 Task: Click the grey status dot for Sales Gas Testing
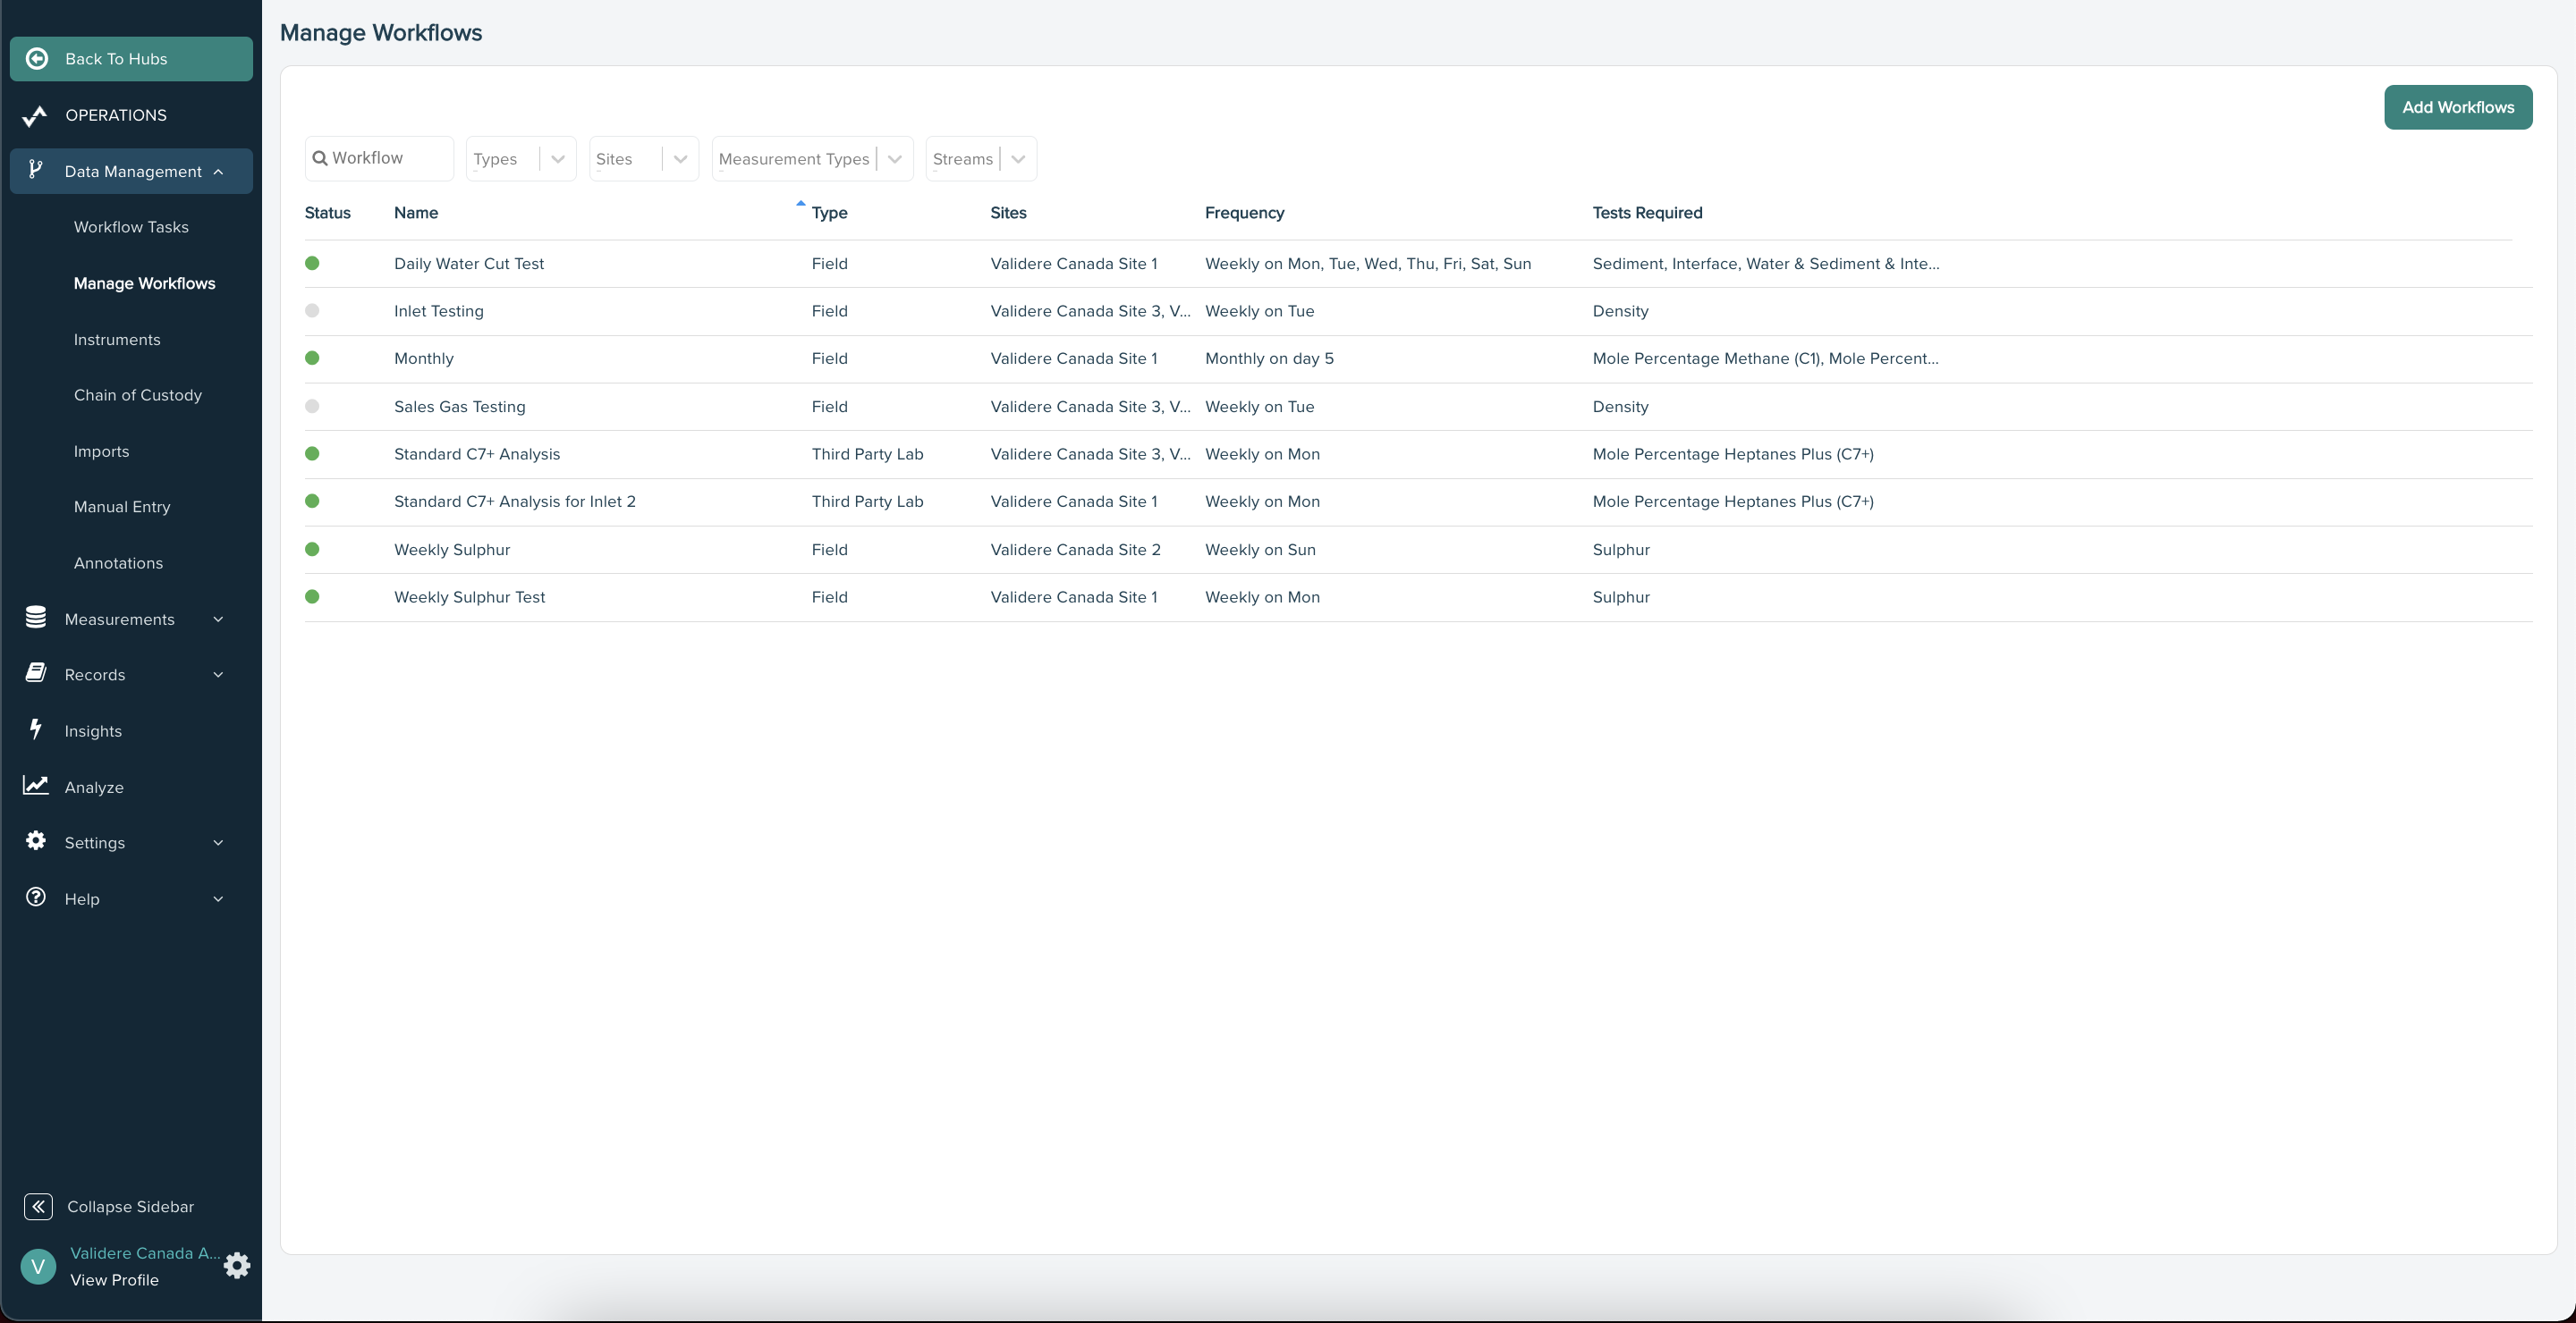(312, 407)
